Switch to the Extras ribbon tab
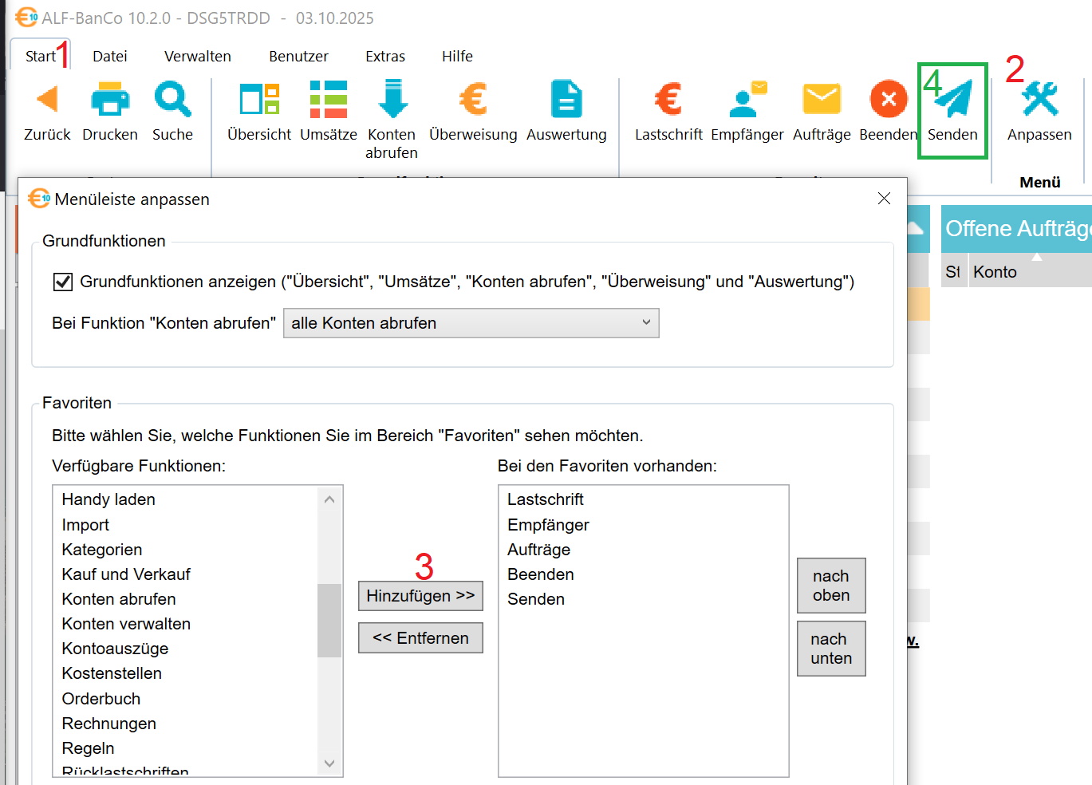The image size is (1092, 785). [x=385, y=57]
